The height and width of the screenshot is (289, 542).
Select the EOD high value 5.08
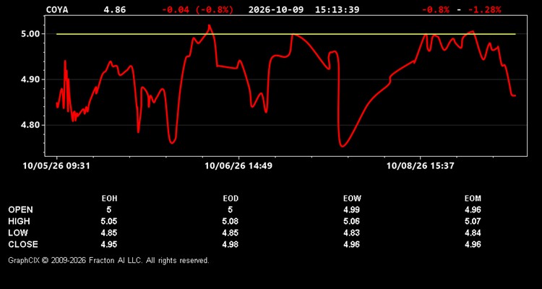(x=231, y=221)
